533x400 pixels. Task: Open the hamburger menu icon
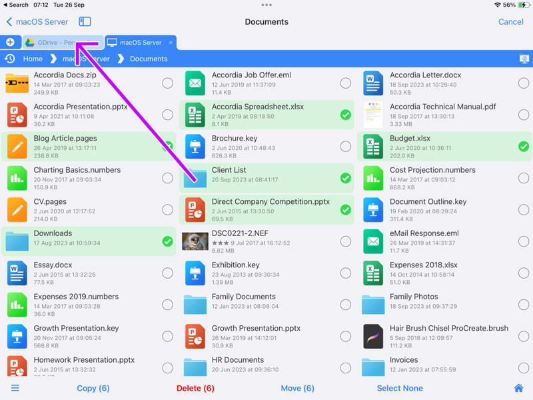(15, 388)
